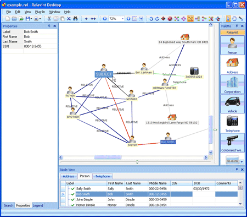Click the Delete X icon
The image size is (247, 217).
[69, 19]
